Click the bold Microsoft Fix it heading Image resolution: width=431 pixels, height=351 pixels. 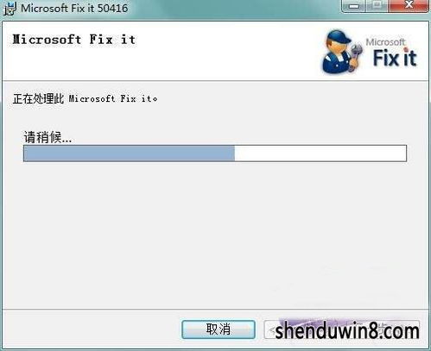tap(73, 40)
